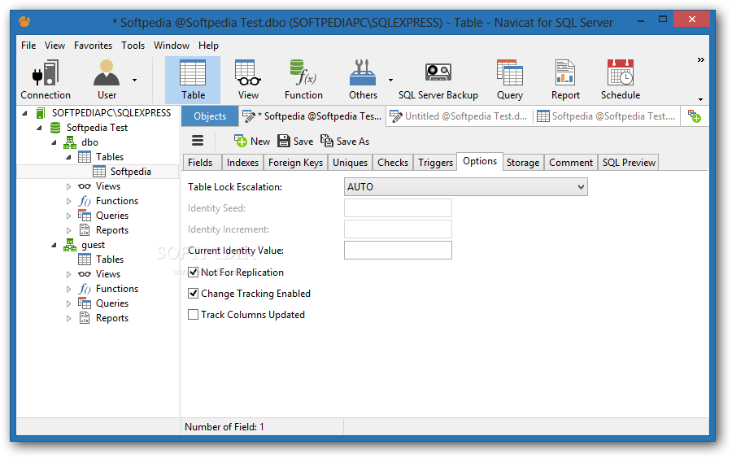Switch to the SQL Preview tab
This screenshot has width=732, height=458.
click(x=629, y=163)
